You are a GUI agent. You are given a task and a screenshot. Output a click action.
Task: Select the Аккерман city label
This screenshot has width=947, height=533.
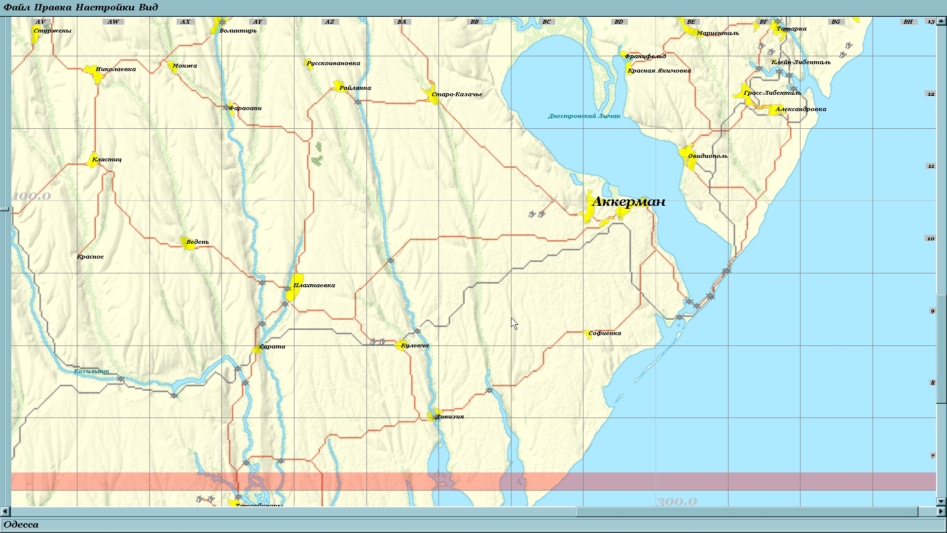pyautogui.click(x=628, y=202)
